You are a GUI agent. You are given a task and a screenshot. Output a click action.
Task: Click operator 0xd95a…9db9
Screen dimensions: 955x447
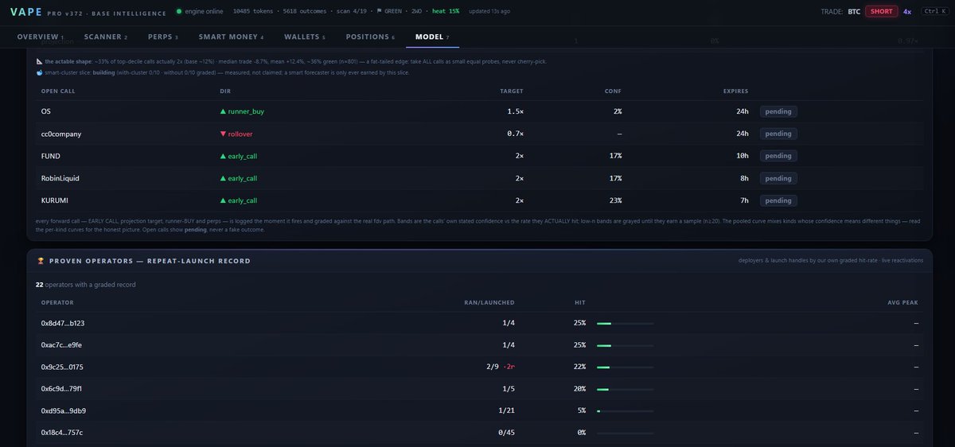[64, 411]
